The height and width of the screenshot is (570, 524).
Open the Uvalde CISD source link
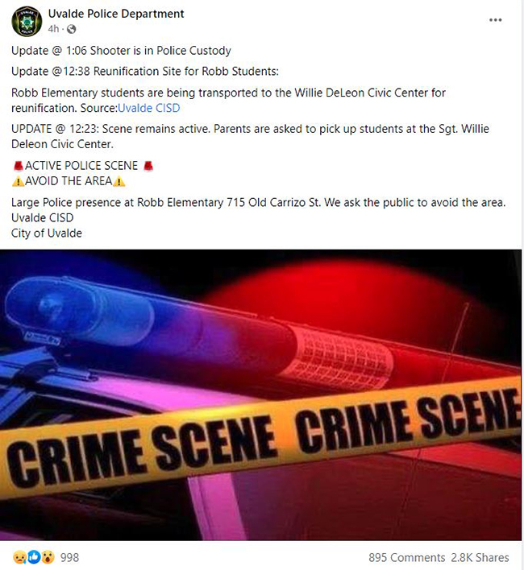click(x=149, y=108)
